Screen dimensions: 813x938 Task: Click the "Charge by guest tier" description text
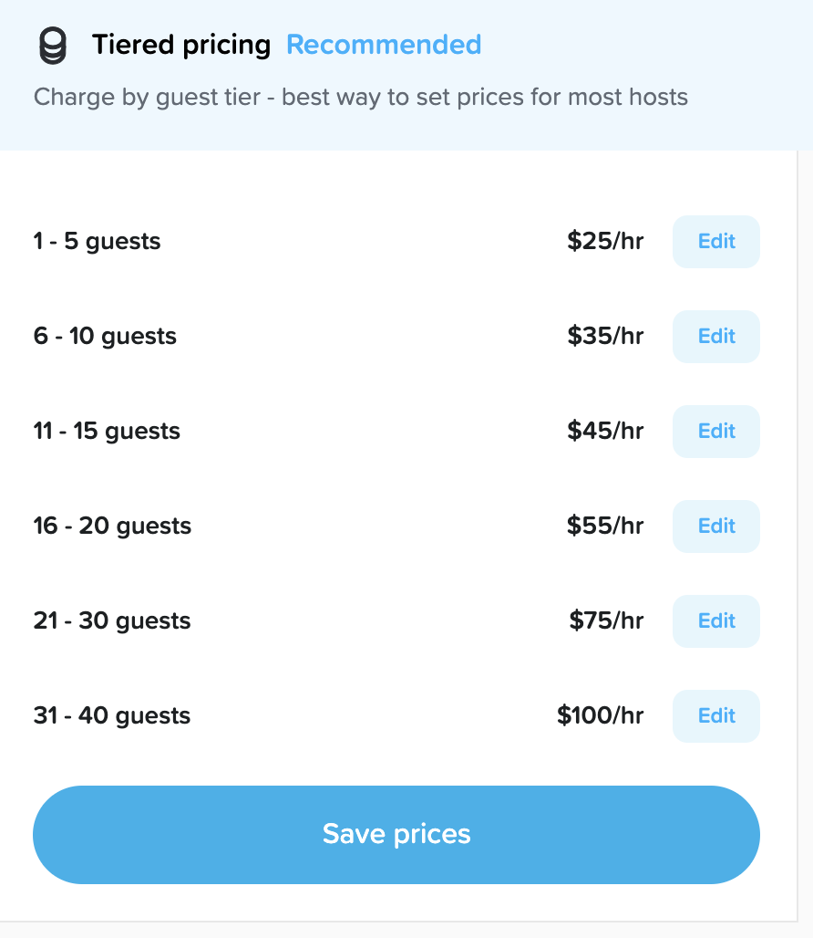pyautogui.click(x=360, y=97)
